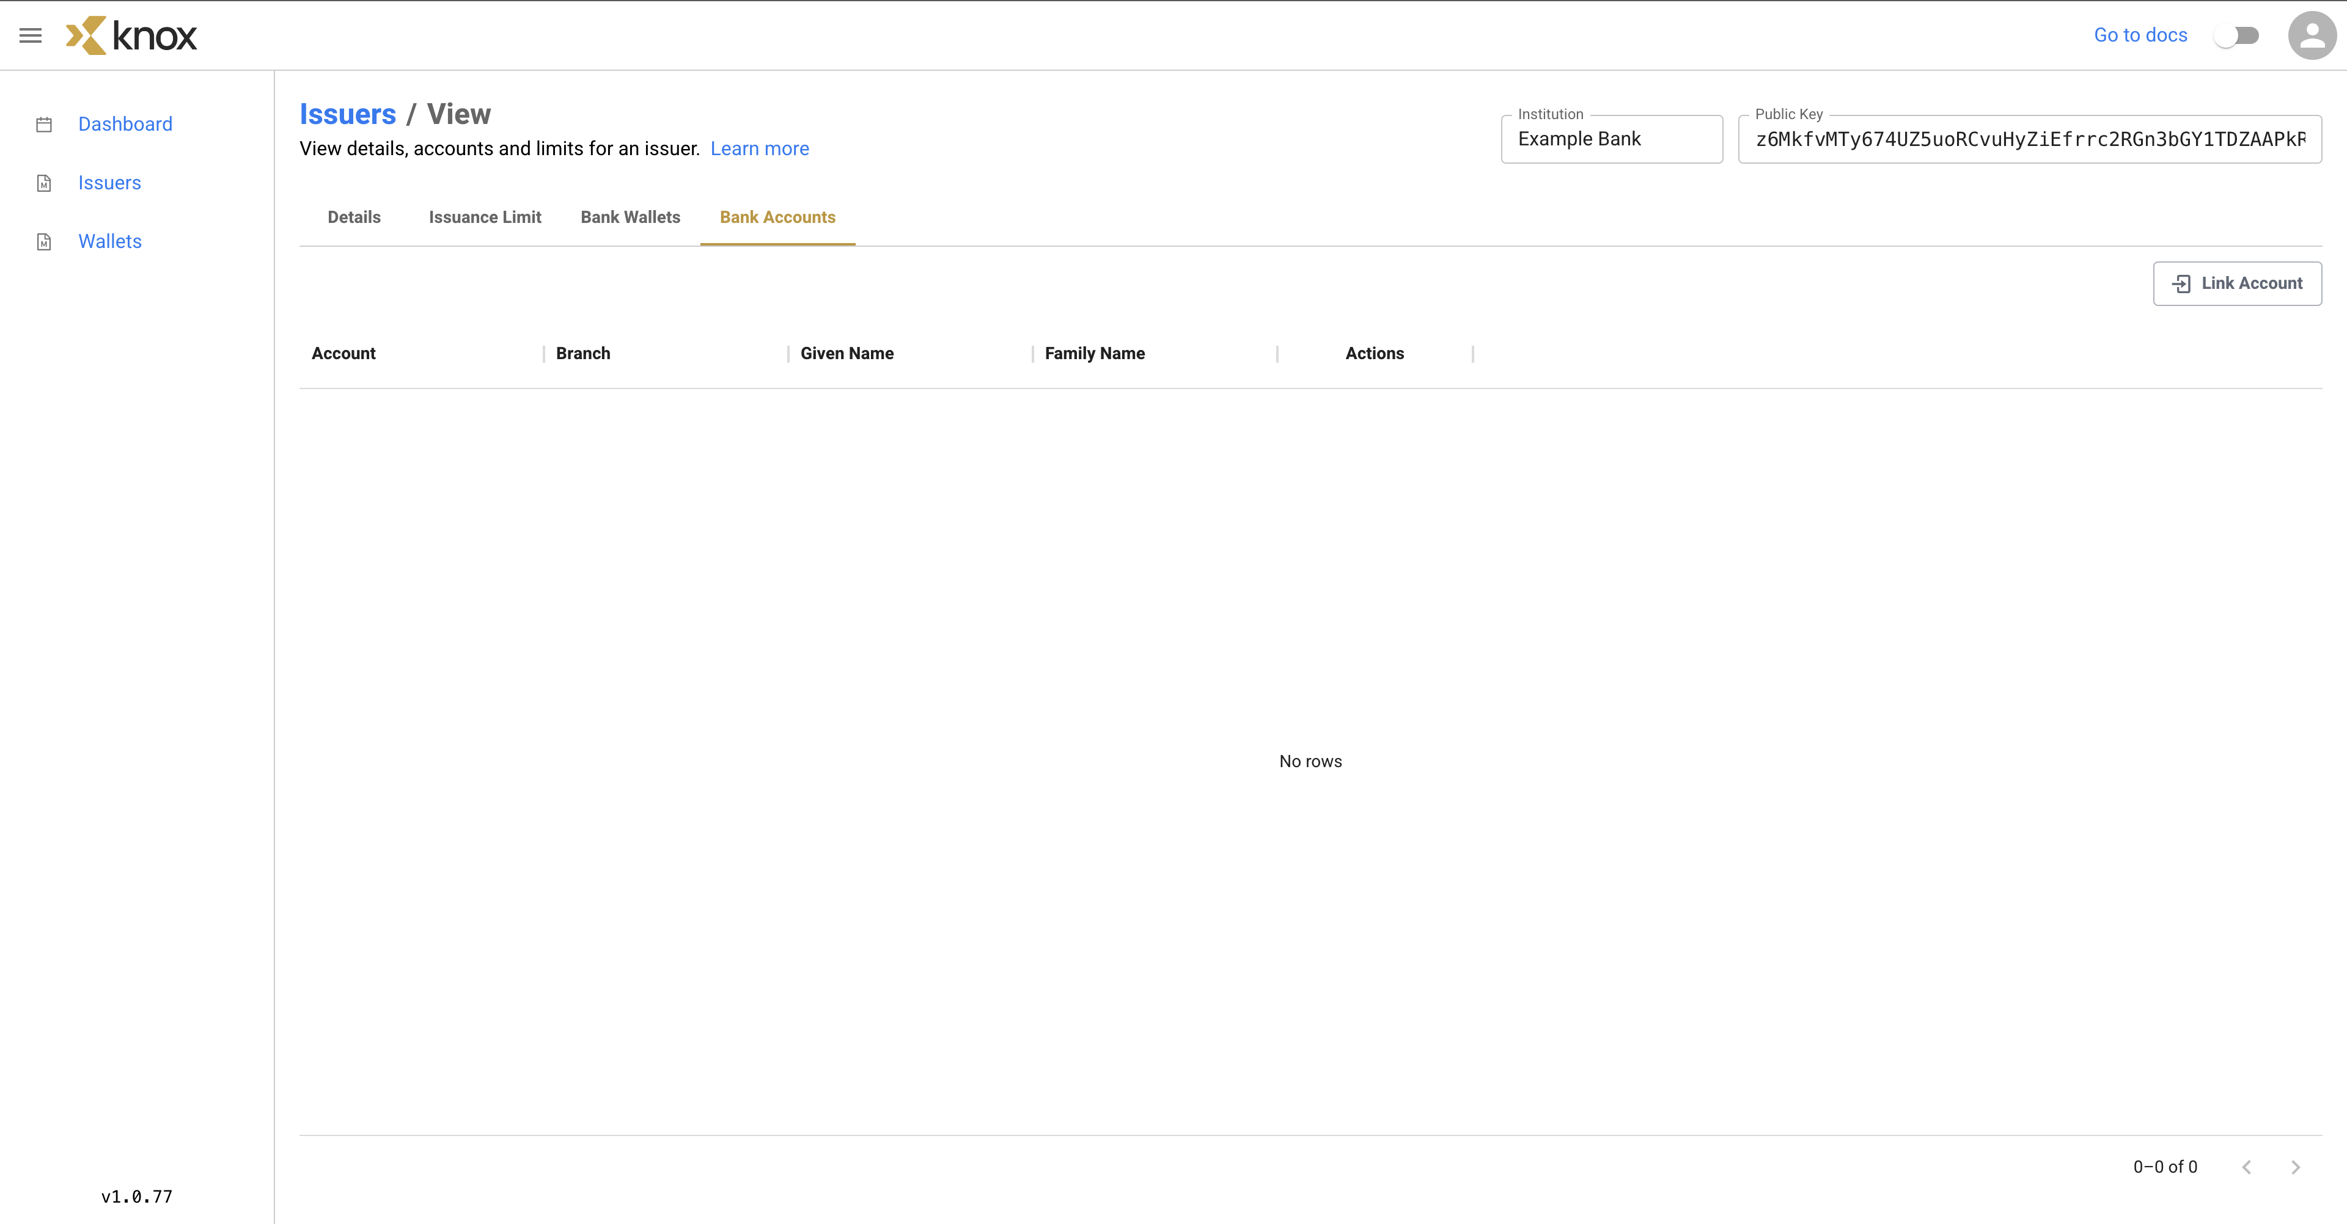The height and width of the screenshot is (1224, 2347).
Task: Sort by the Family Name column header
Action: [1094, 354]
